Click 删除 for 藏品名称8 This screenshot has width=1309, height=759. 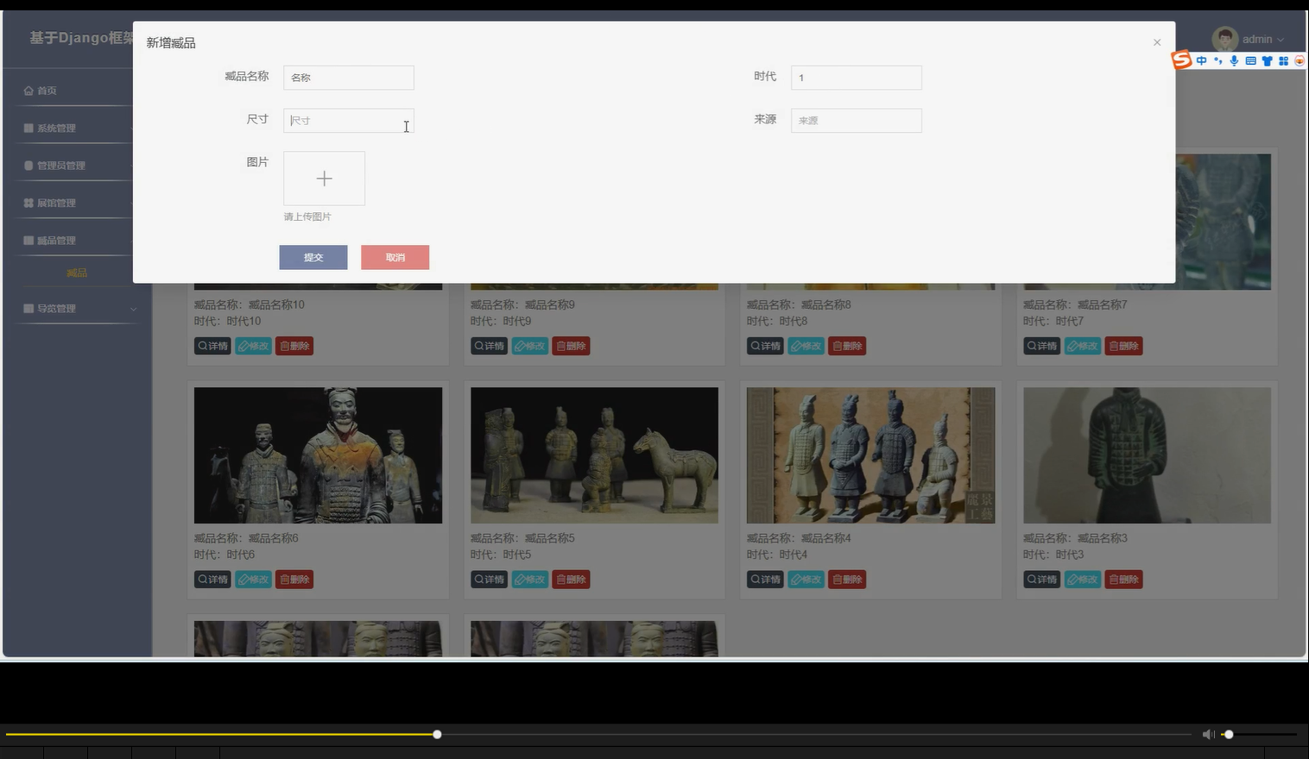click(x=847, y=346)
